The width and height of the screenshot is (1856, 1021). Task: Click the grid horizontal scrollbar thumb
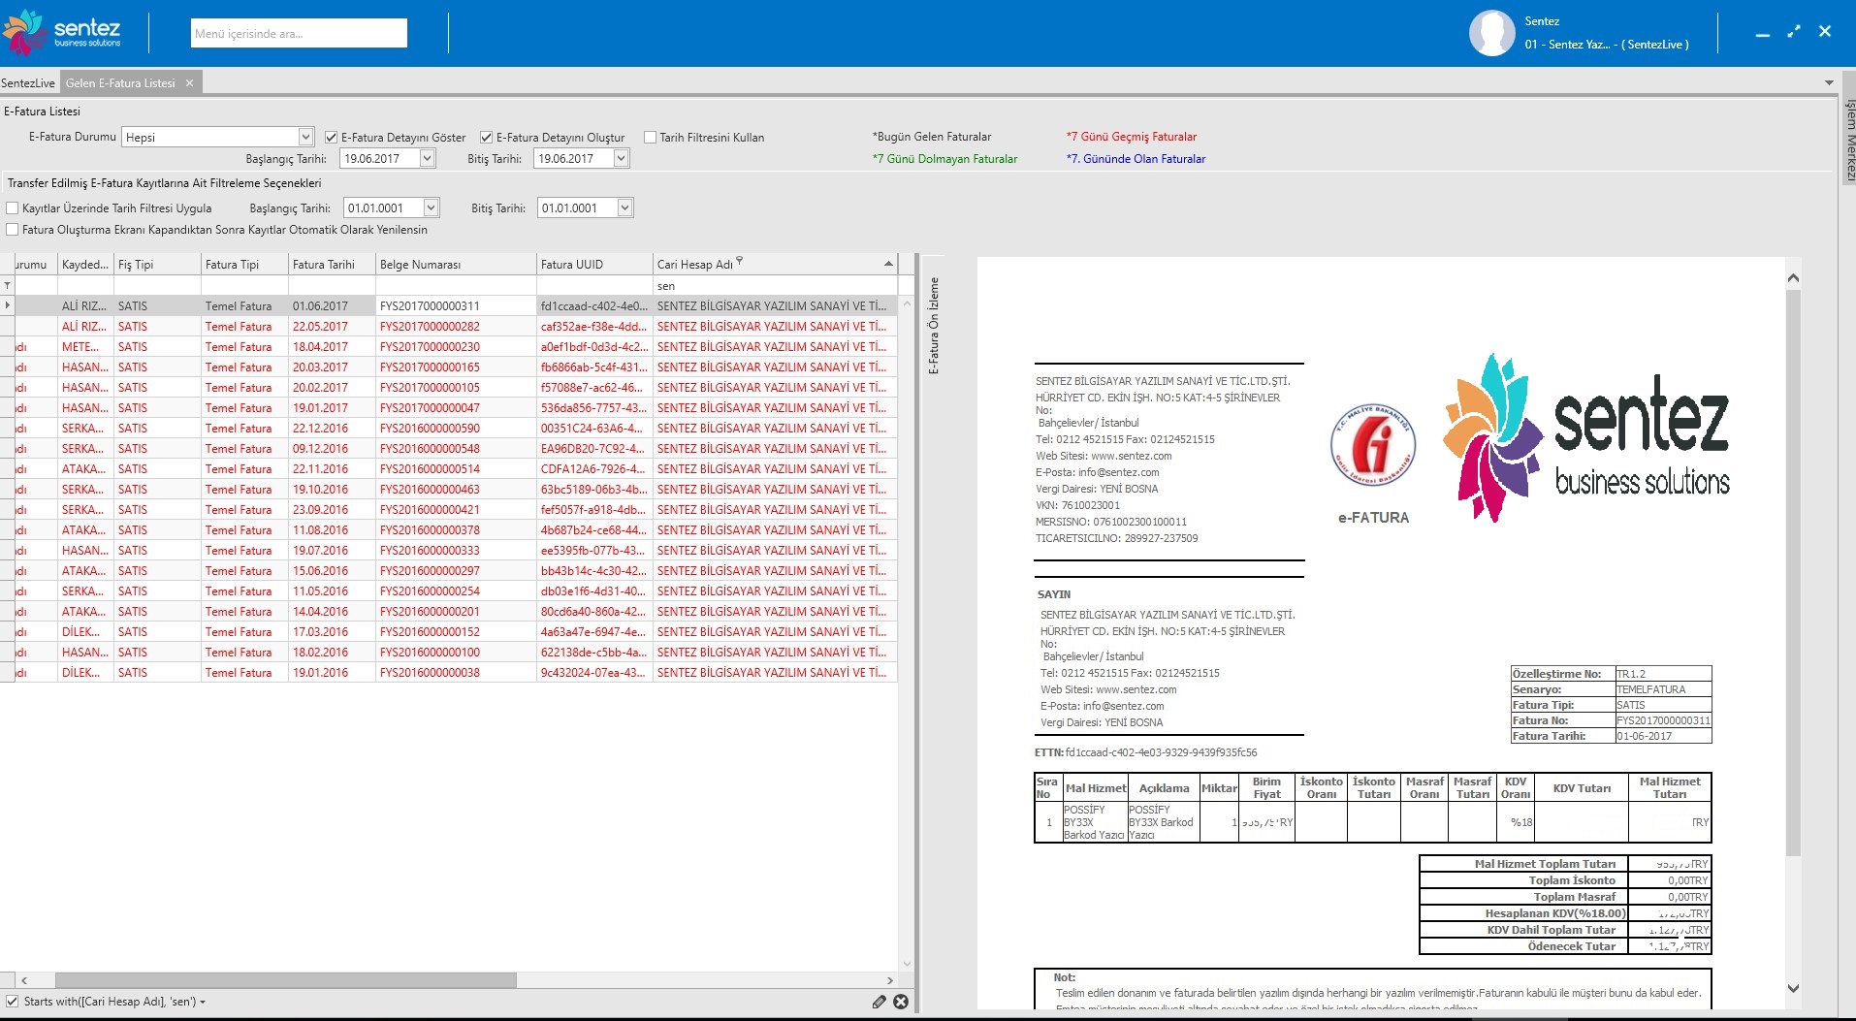coord(285,980)
